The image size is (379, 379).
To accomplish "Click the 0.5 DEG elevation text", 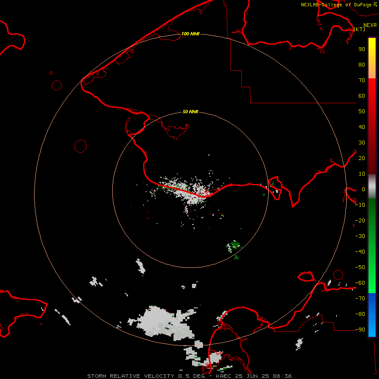I will click(x=192, y=376).
